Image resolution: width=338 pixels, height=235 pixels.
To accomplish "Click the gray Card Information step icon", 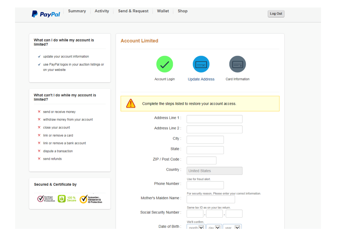I will (x=237, y=64).
